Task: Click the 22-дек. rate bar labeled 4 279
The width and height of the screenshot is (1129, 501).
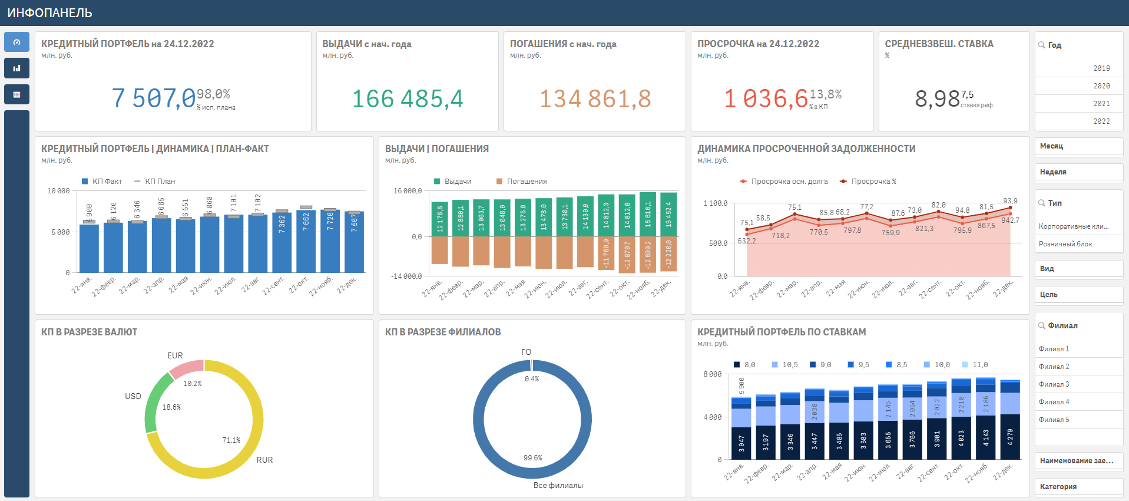Action: 1010,437
